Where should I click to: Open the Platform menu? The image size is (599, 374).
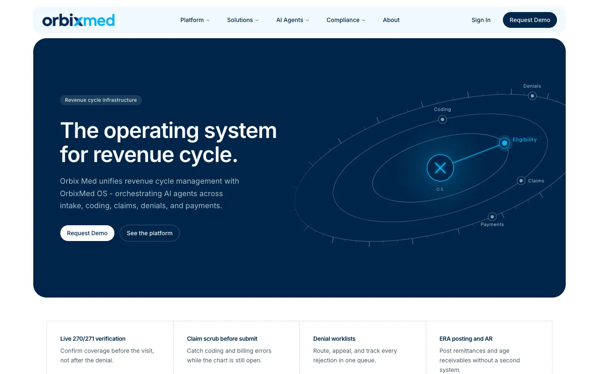(x=195, y=20)
